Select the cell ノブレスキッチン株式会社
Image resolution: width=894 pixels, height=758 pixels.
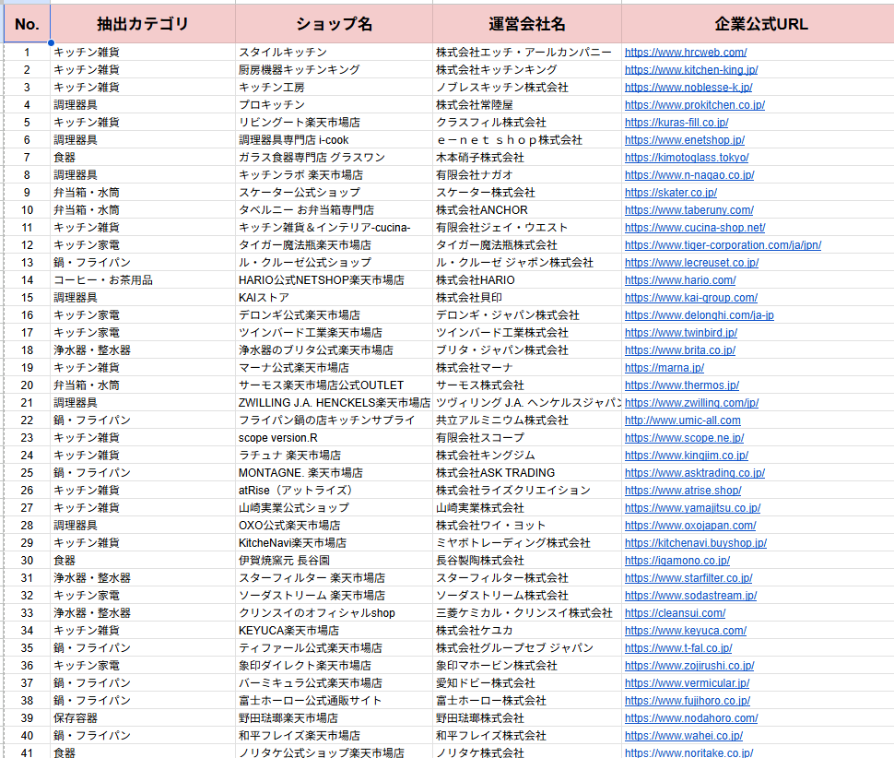527,88
